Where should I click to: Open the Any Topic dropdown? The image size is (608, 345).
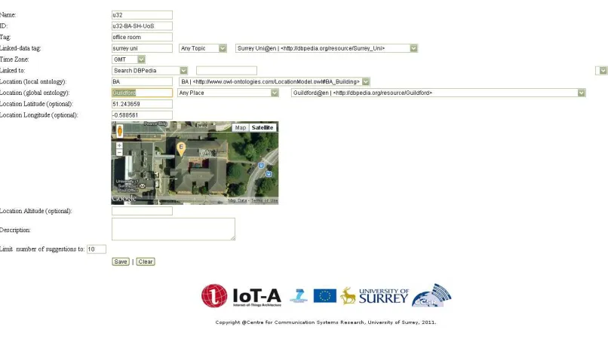202,48
